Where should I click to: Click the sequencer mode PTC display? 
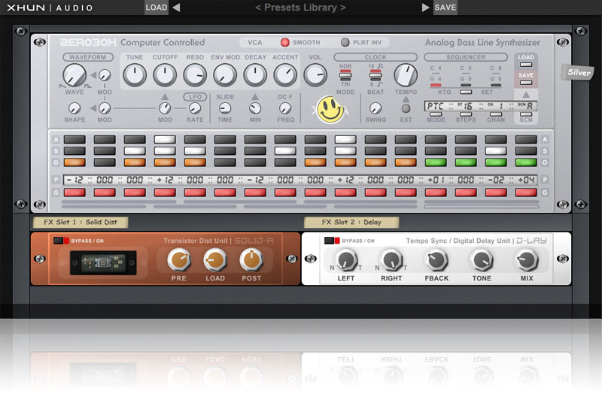pos(436,106)
